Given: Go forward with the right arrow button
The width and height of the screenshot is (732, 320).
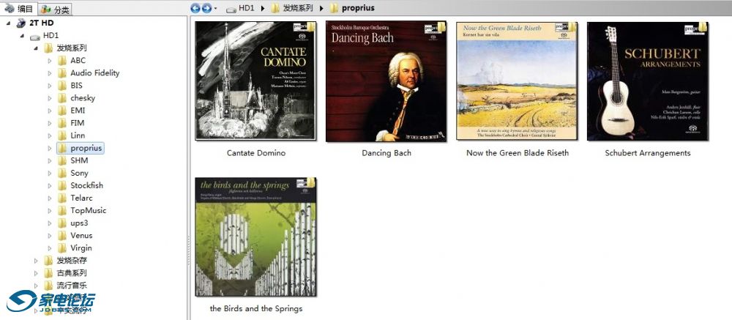Looking at the screenshot, I should pyautogui.click(x=206, y=8).
